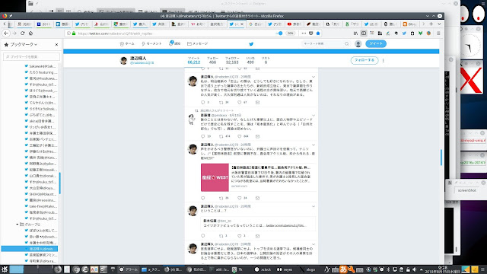Click the Twitter bird logo in header

point(251,44)
